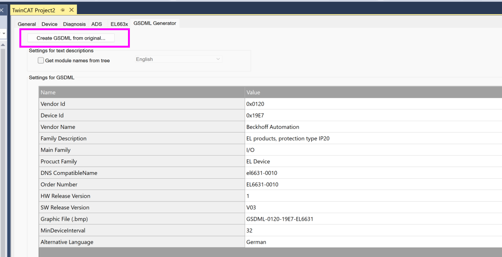
Task: Edit Order Number value EL6631-0010
Action: (x=373, y=184)
